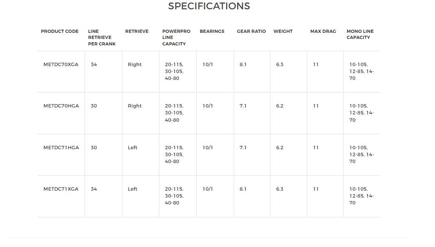Click the max drag value for METDC71XGA
This screenshot has width=435, height=247.
(316, 189)
